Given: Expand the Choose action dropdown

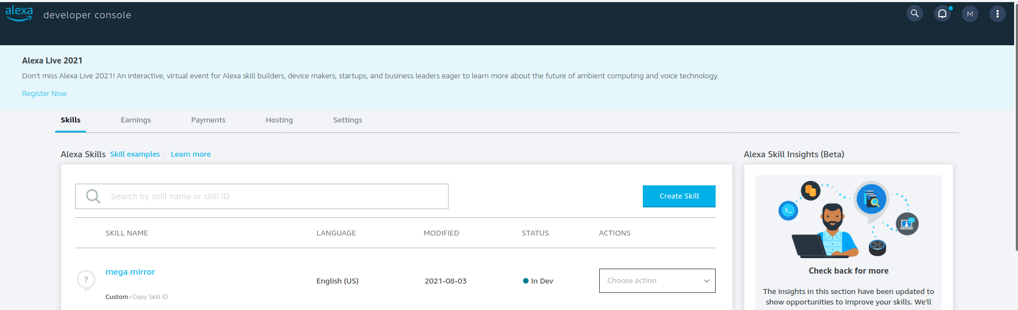Looking at the screenshot, I should point(657,281).
